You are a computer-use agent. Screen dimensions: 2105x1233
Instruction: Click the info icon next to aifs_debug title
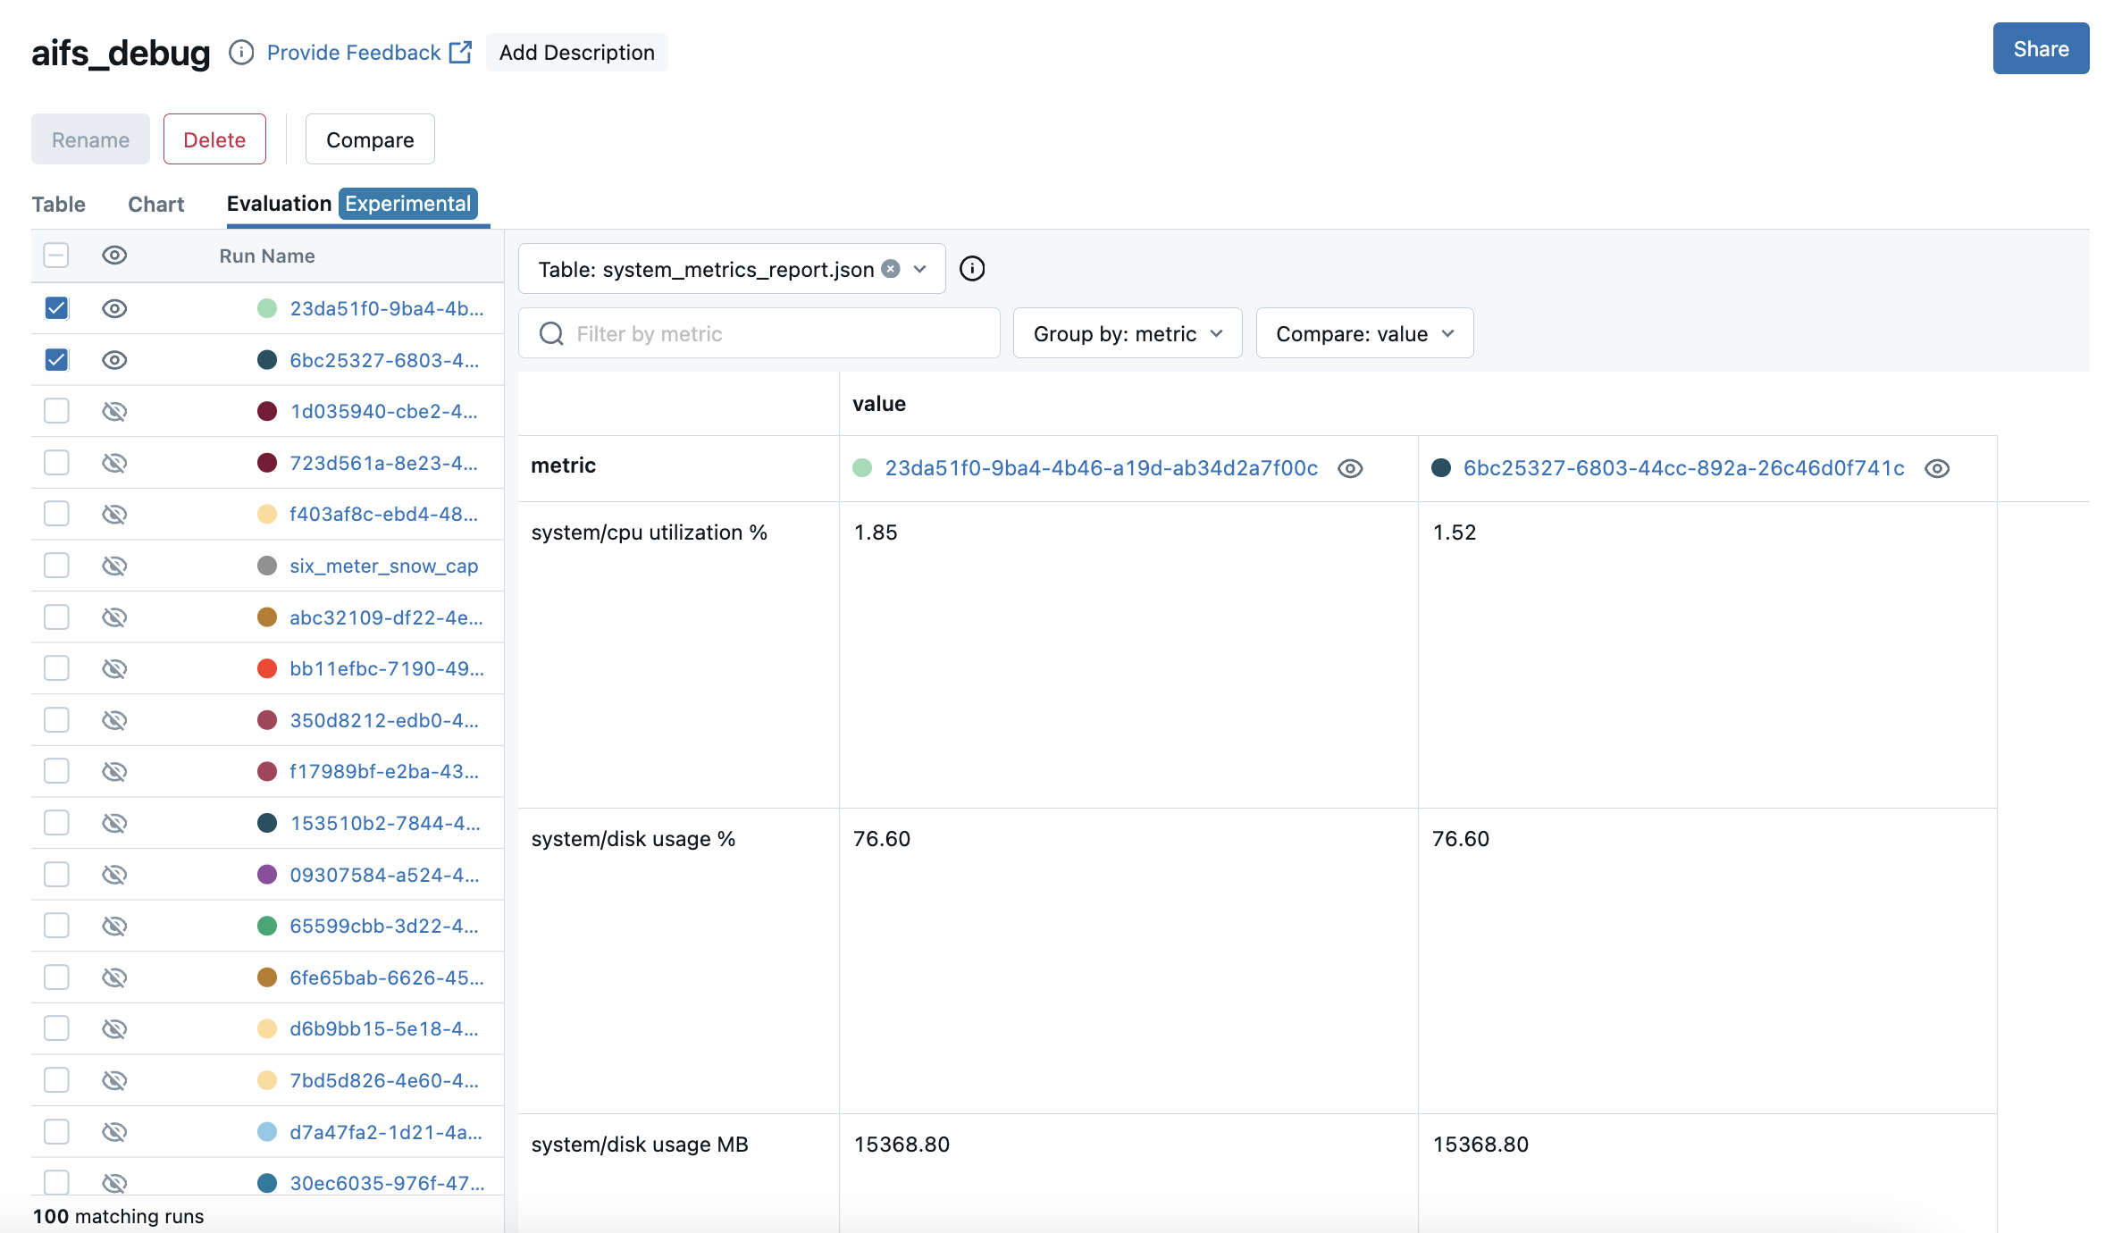coord(241,53)
